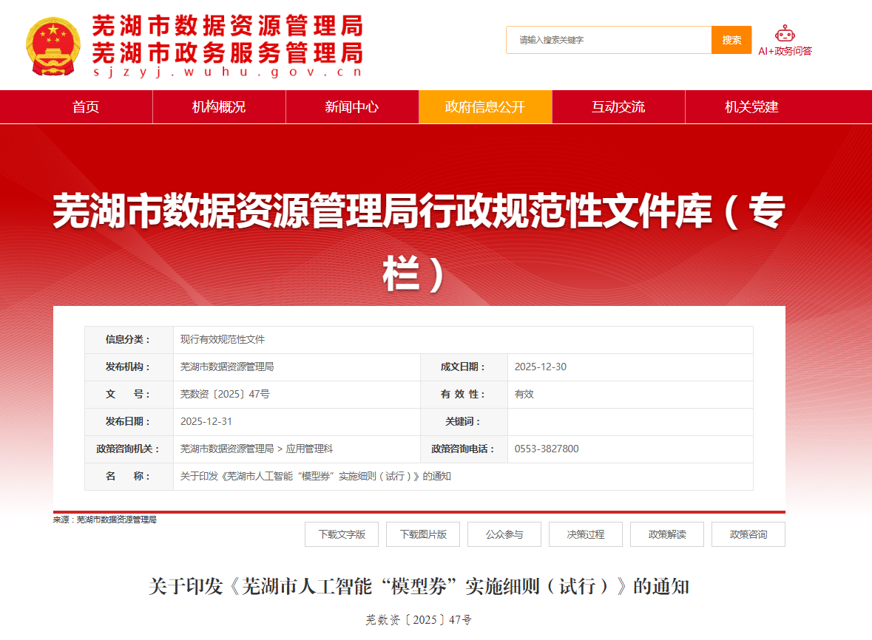Click the site title 芜湖市数据资源管理局
Screen dimensions: 872x640
click(x=228, y=26)
